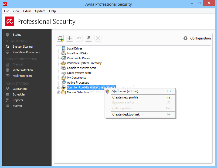217x168 pixels.
Task: Click the Quick system scan drive icon
Action: pyautogui.click(x=63, y=73)
